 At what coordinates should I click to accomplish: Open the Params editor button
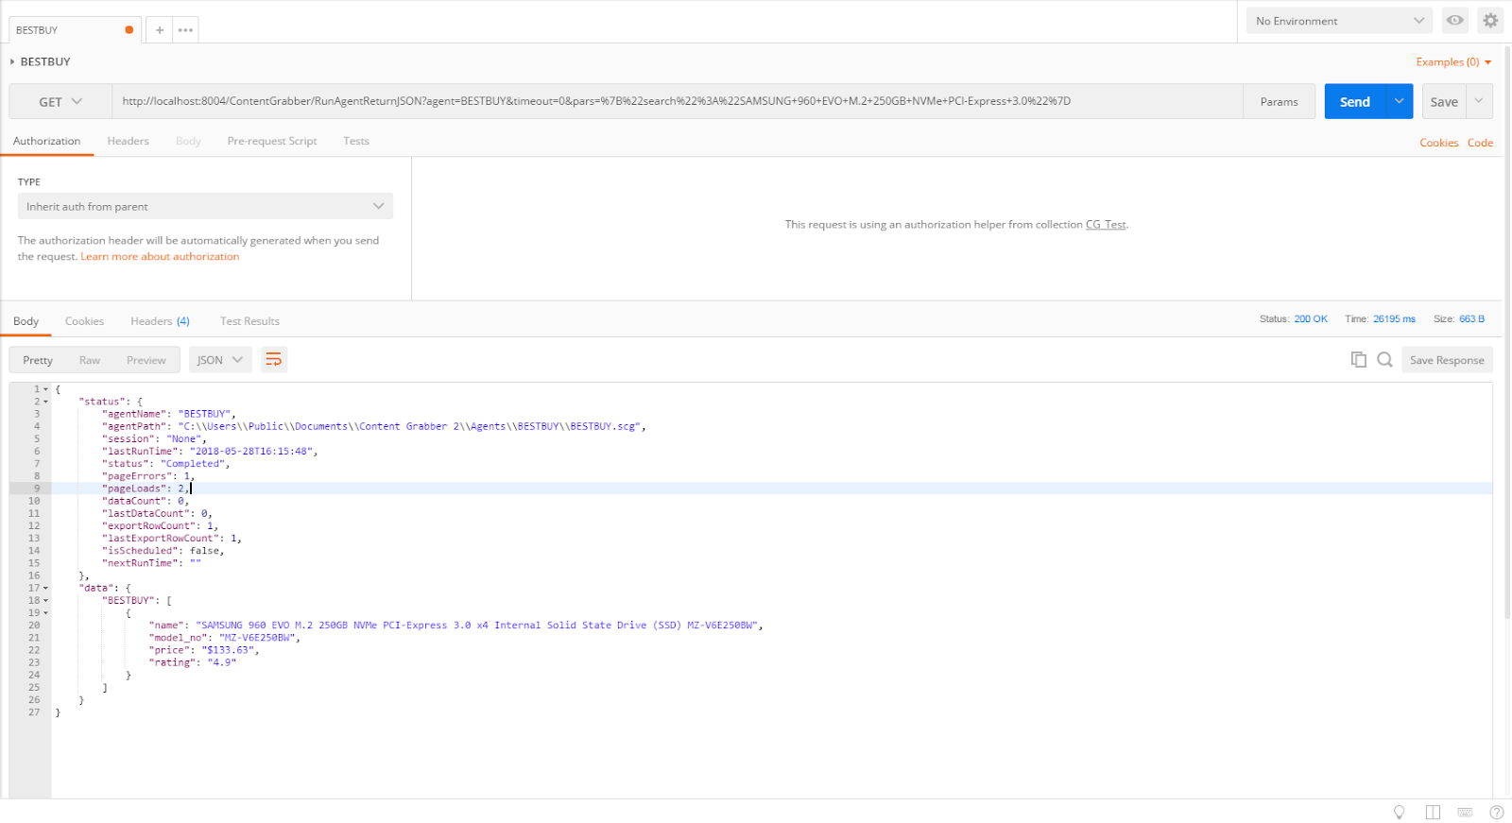tap(1279, 101)
